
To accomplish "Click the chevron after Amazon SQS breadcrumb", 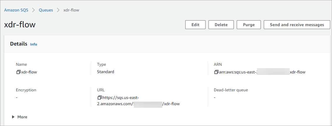I will coord(34,10).
